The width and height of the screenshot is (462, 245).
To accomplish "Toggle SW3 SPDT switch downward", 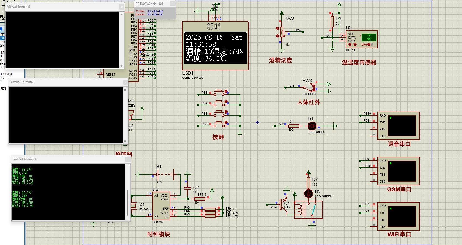I will [314, 89].
